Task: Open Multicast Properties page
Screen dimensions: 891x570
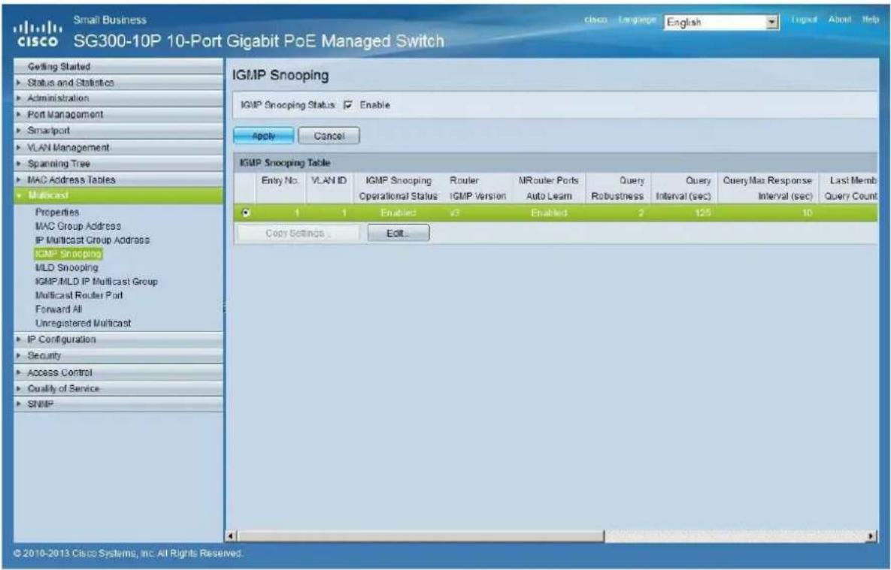Action: 57,212
